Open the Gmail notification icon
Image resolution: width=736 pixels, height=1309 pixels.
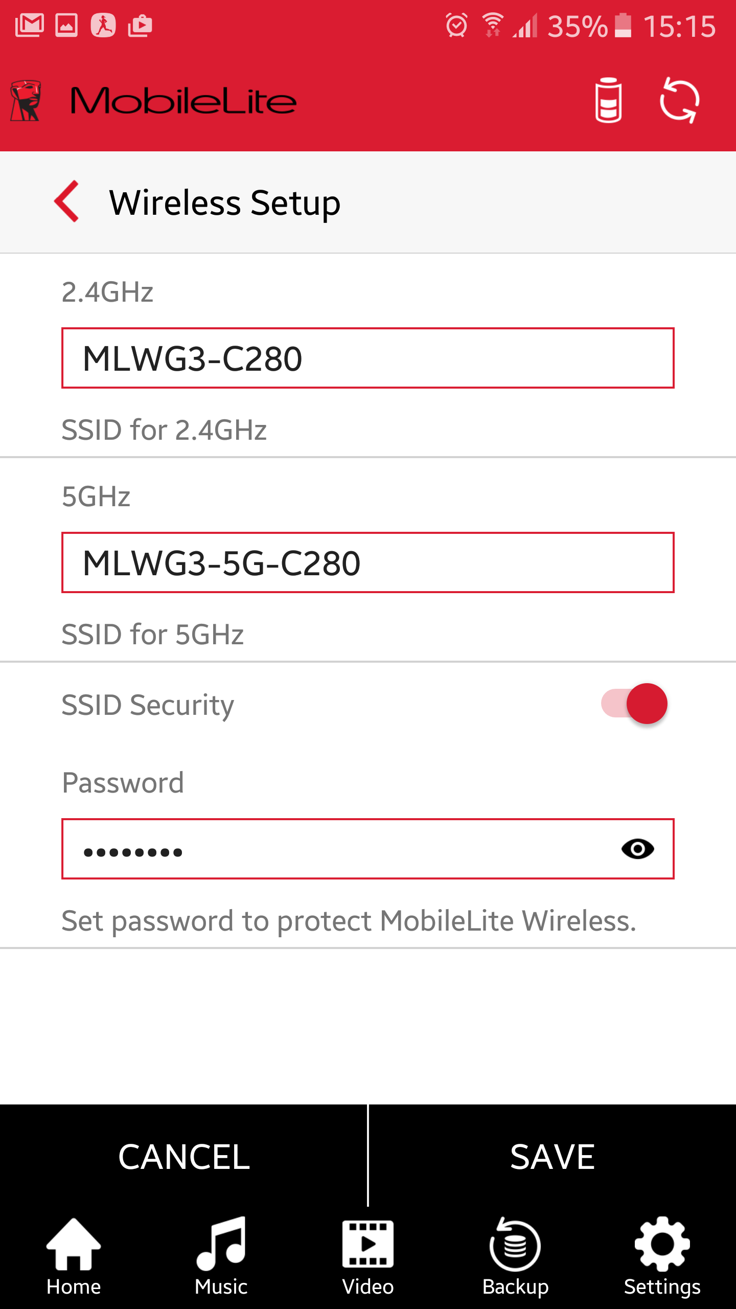29,25
